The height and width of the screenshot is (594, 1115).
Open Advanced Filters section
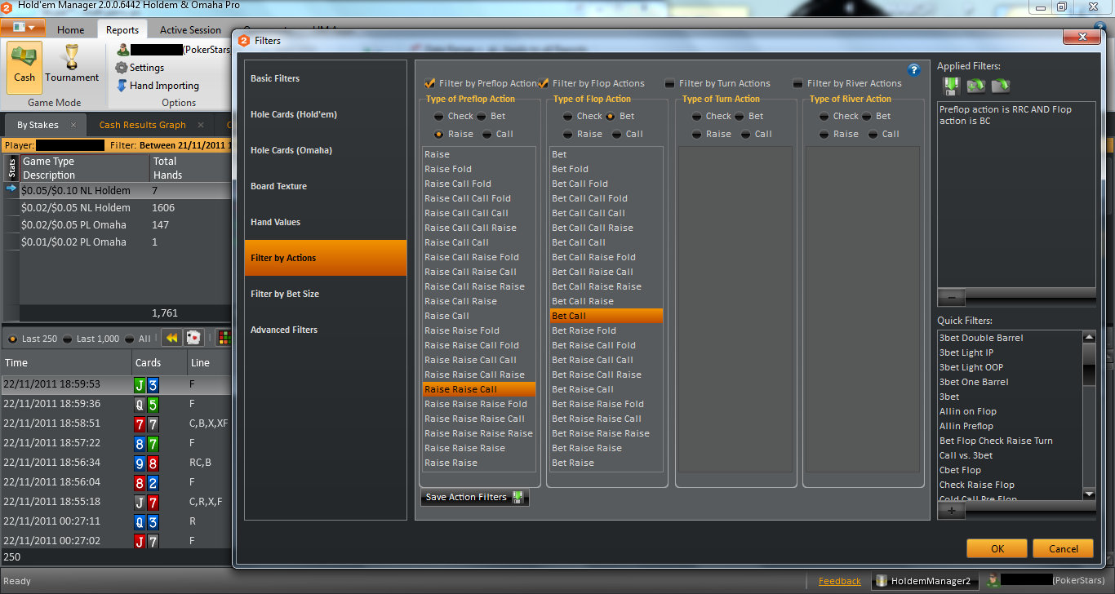(x=325, y=330)
